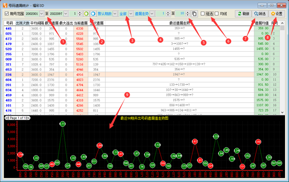Select the row for number 321

(142, 65)
